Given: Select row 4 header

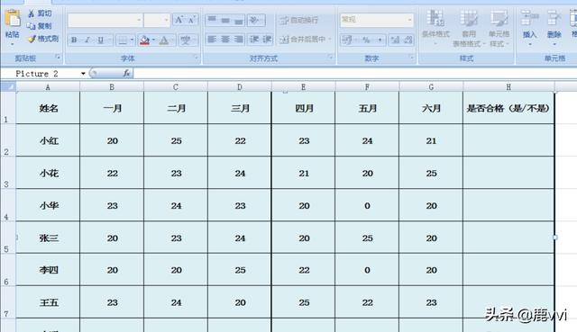Looking at the screenshot, I should [x=7, y=205].
